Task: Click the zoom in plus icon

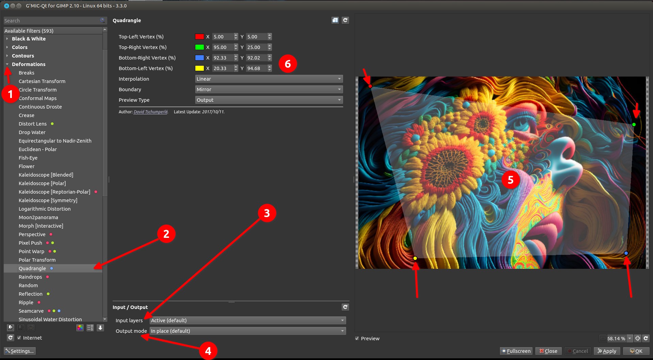Action: (x=638, y=338)
